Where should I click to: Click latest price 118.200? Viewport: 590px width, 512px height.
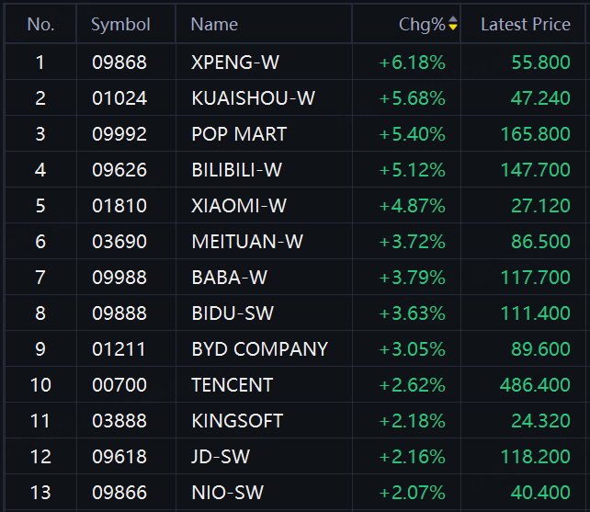point(536,457)
